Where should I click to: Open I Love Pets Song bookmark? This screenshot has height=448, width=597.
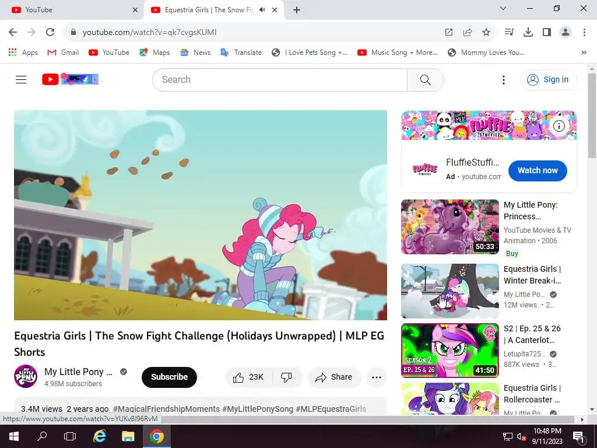(x=310, y=52)
